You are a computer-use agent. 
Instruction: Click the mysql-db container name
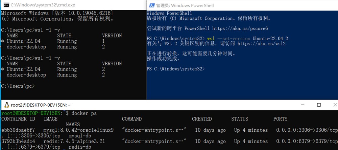[x=80, y=136]
